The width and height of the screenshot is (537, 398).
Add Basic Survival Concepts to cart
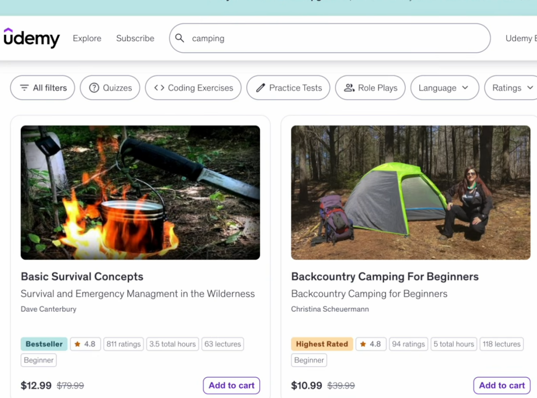231,386
